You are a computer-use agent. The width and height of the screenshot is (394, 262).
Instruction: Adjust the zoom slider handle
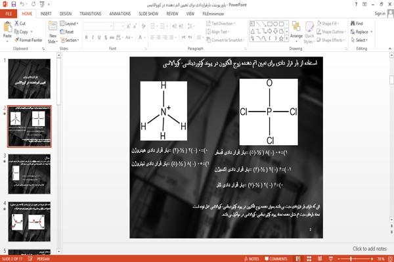coord(351,259)
